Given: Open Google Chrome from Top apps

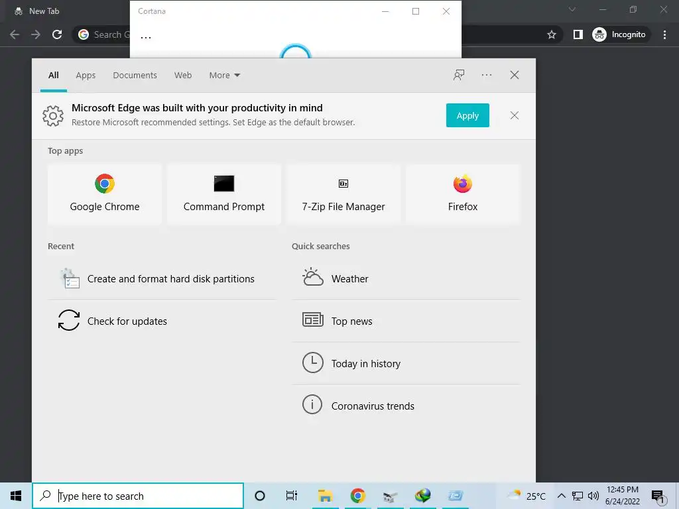Looking at the screenshot, I should (104, 194).
